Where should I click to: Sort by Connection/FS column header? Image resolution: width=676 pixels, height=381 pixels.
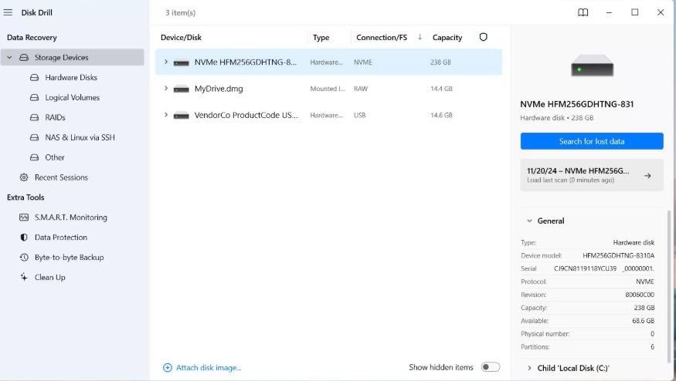coord(382,37)
